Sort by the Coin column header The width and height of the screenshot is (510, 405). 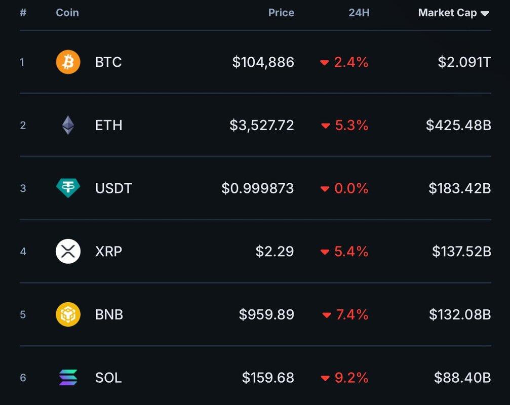click(x=67, y=13)
